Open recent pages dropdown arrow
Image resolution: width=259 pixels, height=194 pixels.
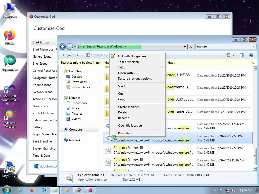pyautogui.click(x=75, y=47)
